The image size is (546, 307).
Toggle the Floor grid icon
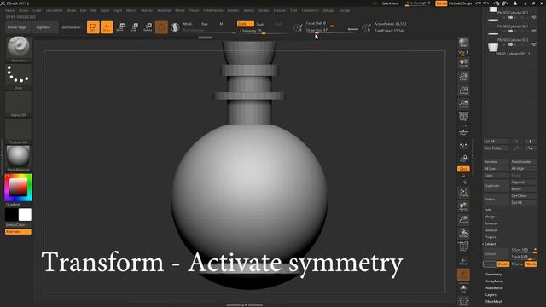pos(463,132)
